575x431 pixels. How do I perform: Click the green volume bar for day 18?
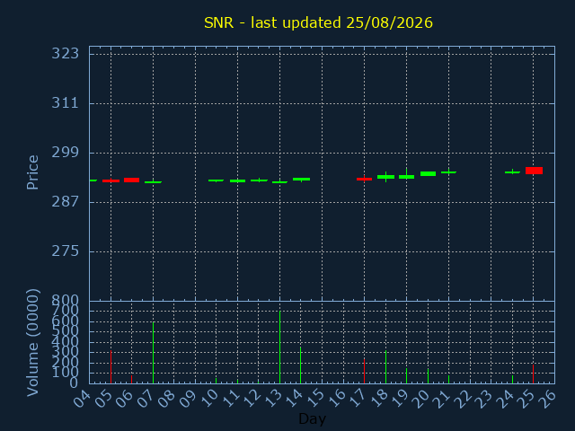385,367
